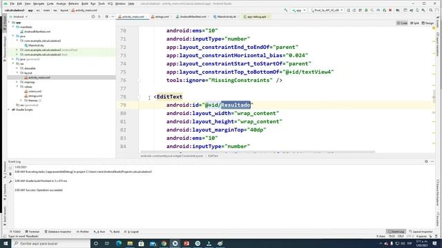This screenshot has height=248, width=442.
Task: Click the Attach Debugger to Android Process icon
Action: 384,10
